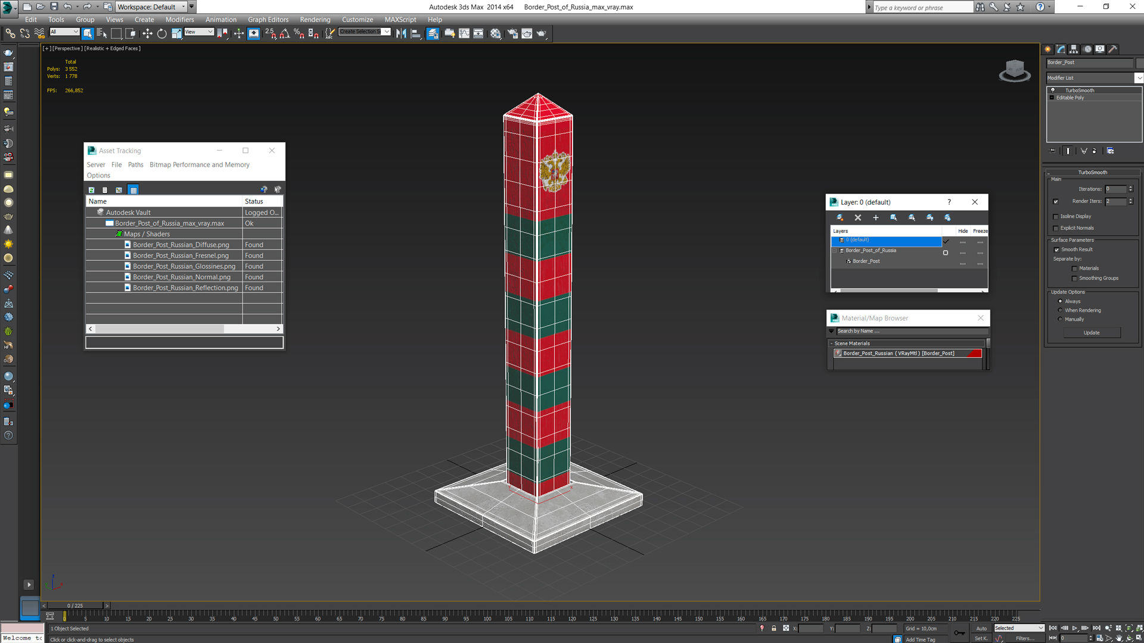Check Separate by Materials checkbox
The height and width of the screenshot is (643, 1144).
(x=1074, y=269)
